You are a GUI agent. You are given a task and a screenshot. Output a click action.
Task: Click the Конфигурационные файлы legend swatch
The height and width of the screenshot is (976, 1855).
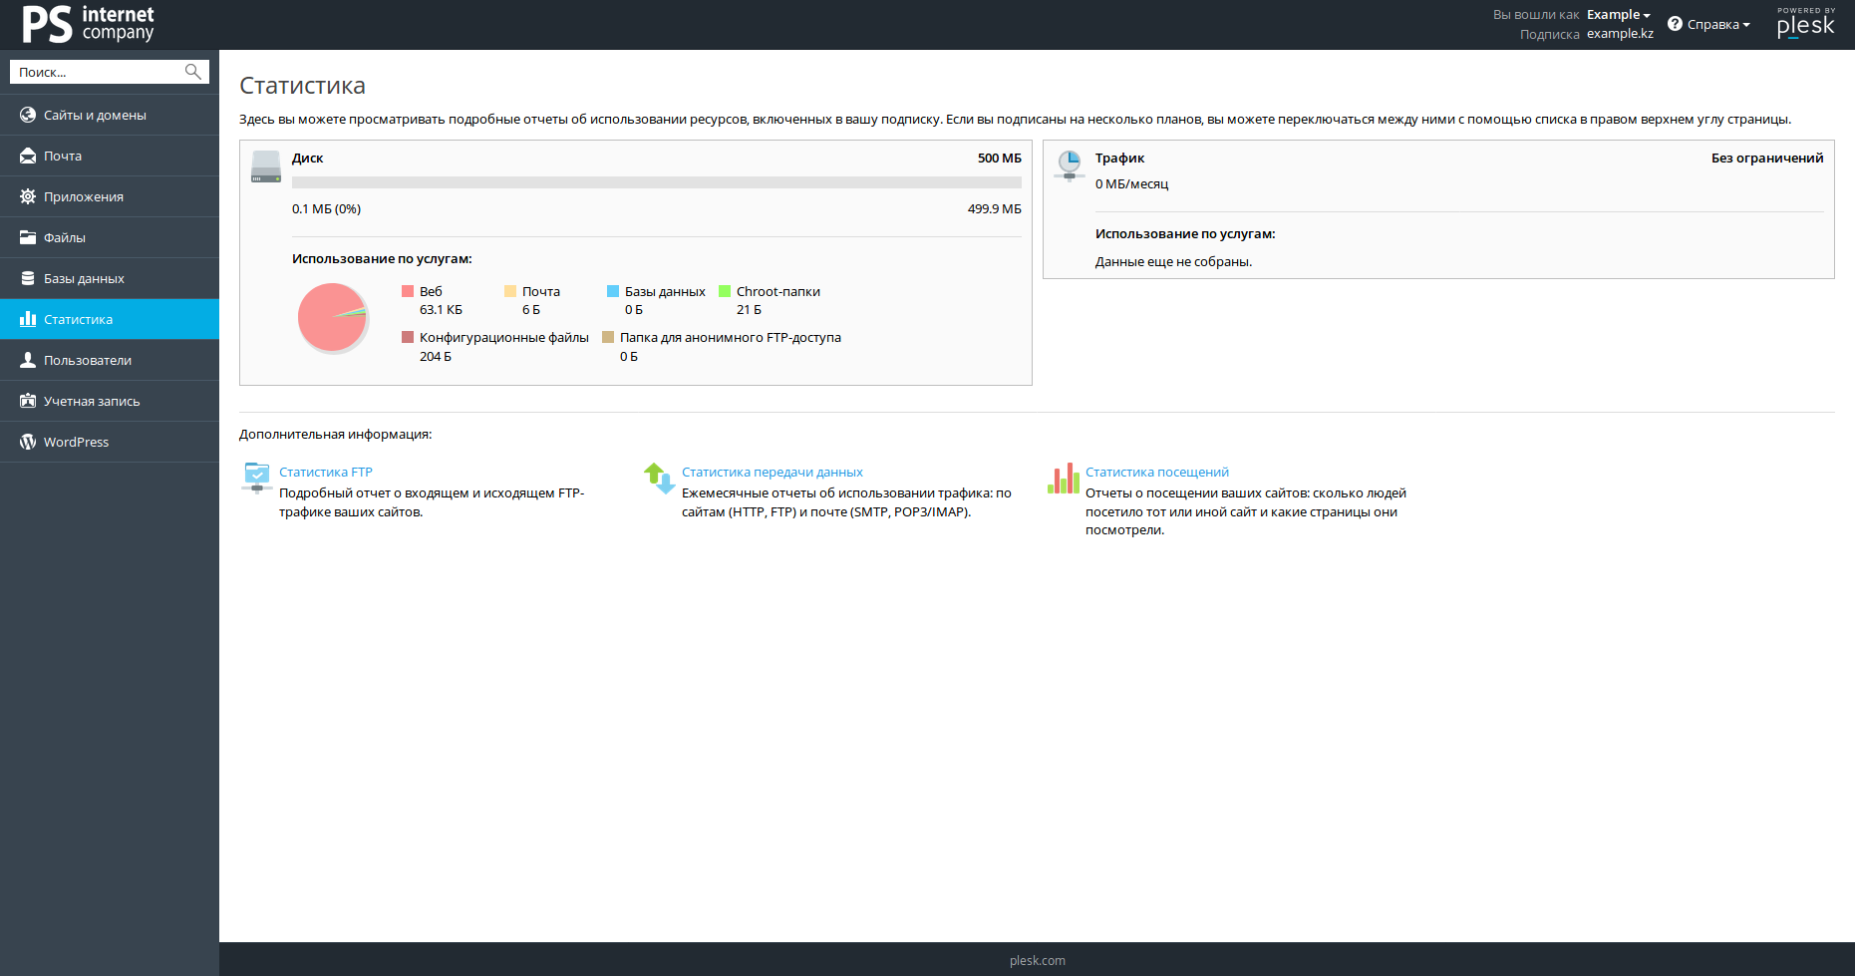click(408, 337)
